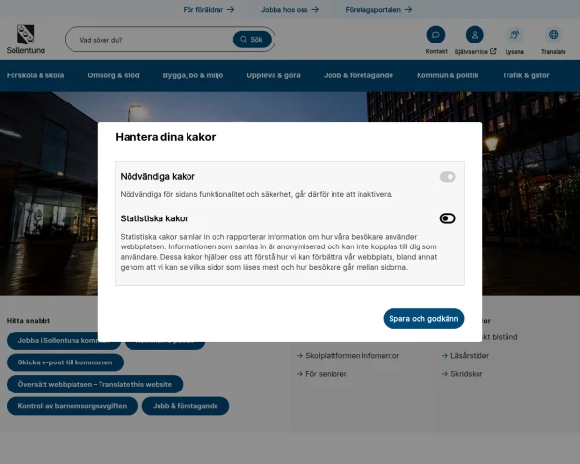Open the Självservice icon
The width and height of the screenshot is (580, 464).
point(475,35)
